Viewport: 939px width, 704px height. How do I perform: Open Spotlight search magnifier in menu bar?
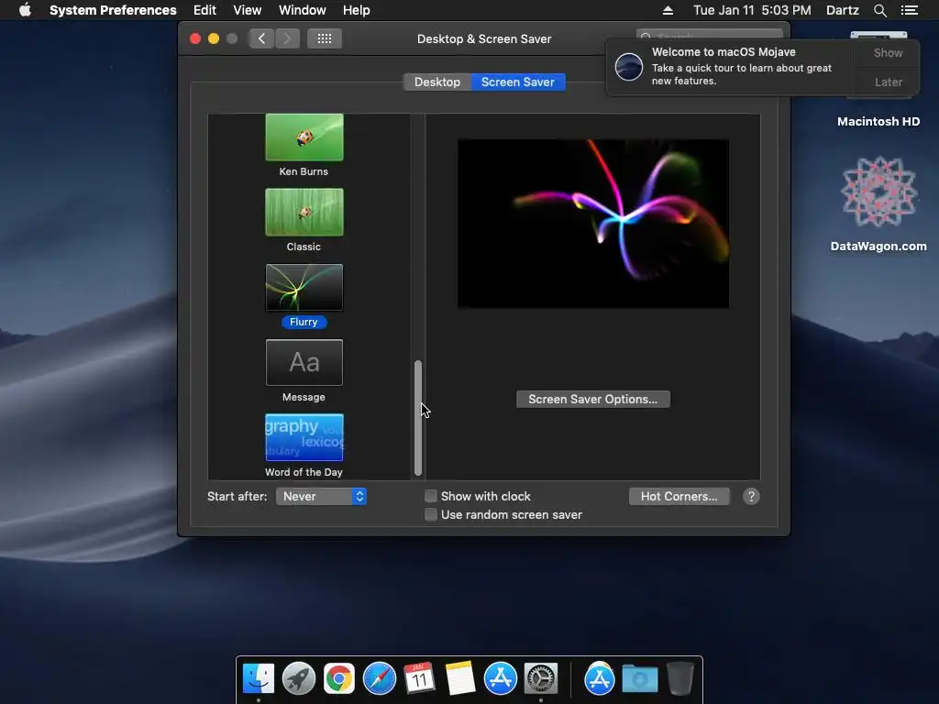click(879, 10)
